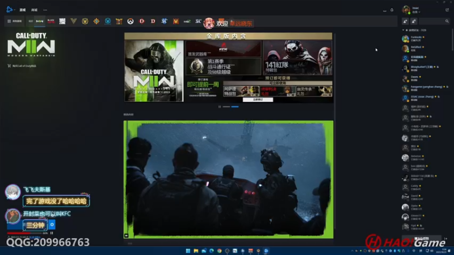Select the Warcraft III W icon
The height and width of the screenshot is (255, 454).
point(176,21)
